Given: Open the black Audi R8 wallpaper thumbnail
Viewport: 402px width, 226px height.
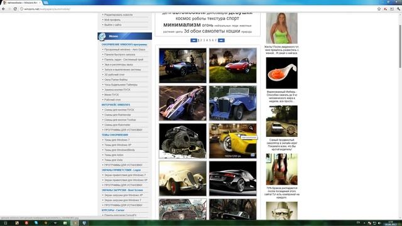Looking at the screenshot, I should pos(233,178).
